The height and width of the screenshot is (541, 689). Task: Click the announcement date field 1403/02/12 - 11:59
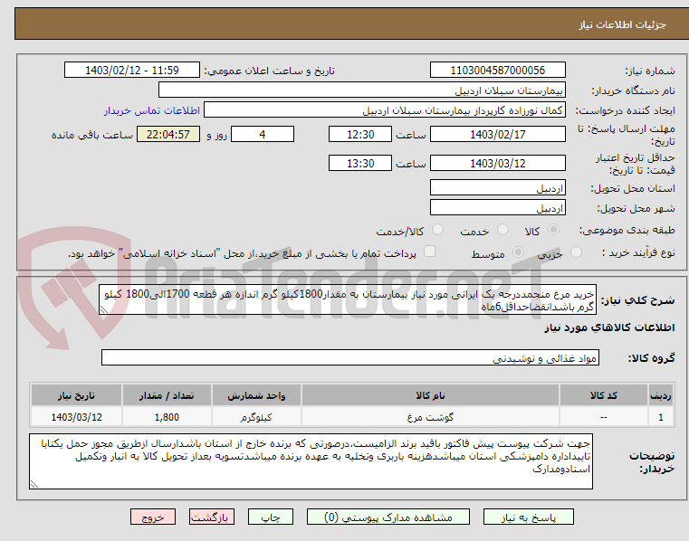click(x=132, y=70)
